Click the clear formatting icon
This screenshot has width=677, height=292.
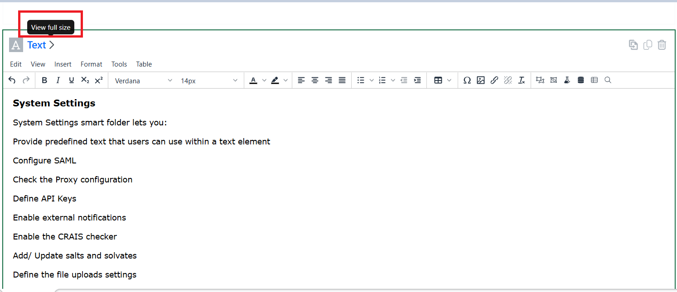pyautogui.click(x=522, y=80)
